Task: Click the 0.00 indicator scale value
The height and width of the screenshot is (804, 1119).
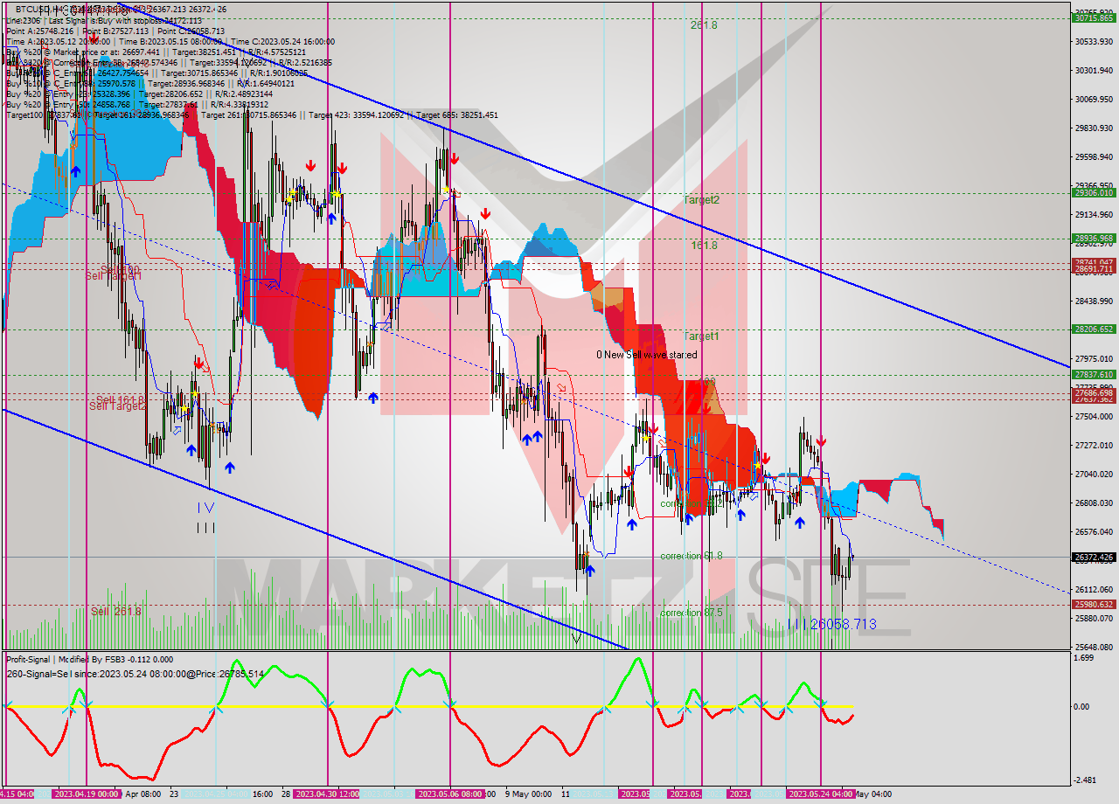Action: click(1081, 706)
